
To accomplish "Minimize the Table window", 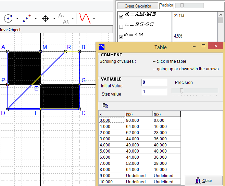I will pyautogui.click(x=194, y=46).
